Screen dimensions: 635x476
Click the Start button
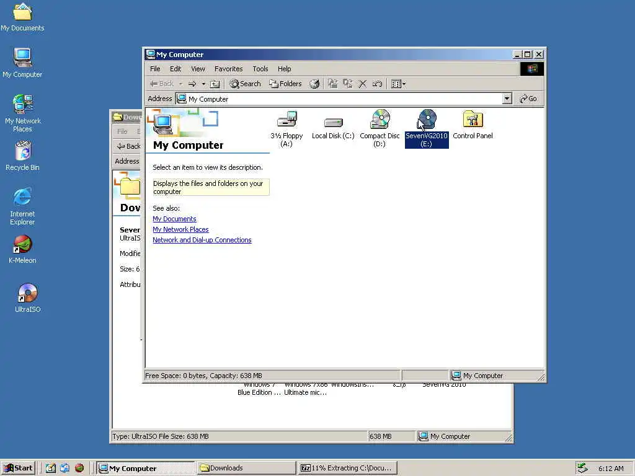coord(18,468)
